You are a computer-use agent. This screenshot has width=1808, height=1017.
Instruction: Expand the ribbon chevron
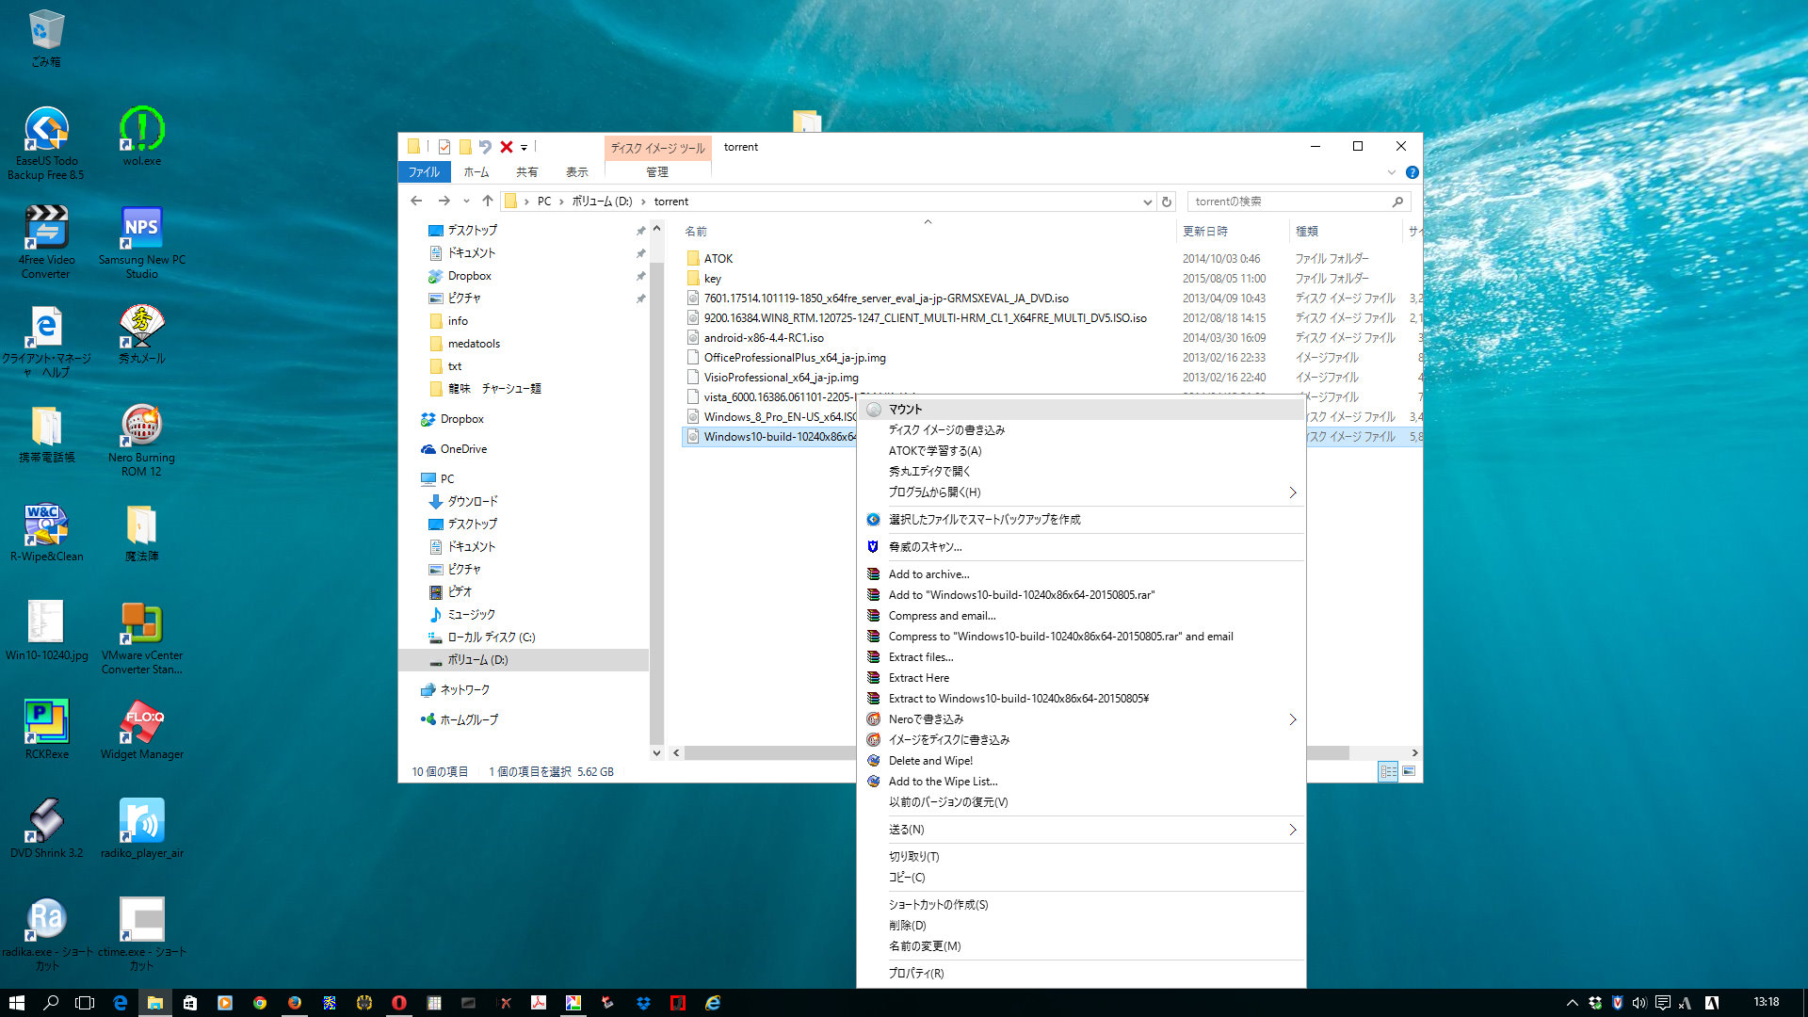click(x=1391, y=172)
